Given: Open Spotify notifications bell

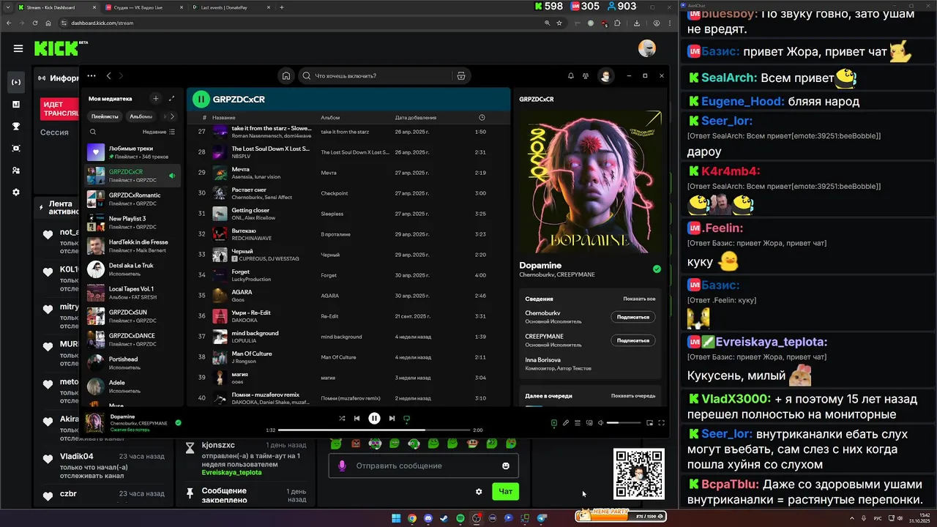Looking at the screenshot, I should 571,75.
